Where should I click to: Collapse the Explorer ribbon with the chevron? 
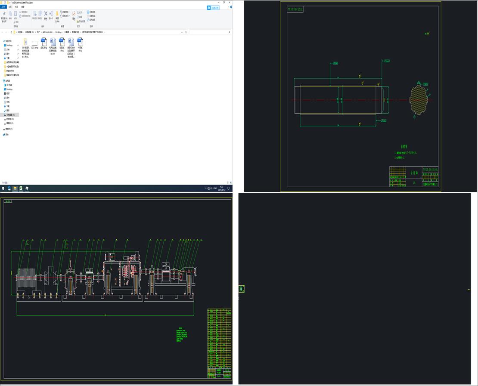(228, 7)
